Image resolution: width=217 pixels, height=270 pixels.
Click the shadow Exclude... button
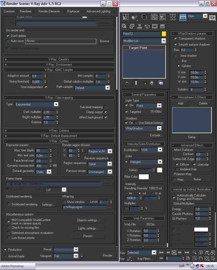click(156, 135)
